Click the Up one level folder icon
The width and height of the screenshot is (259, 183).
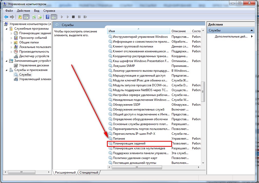(20, 17)
